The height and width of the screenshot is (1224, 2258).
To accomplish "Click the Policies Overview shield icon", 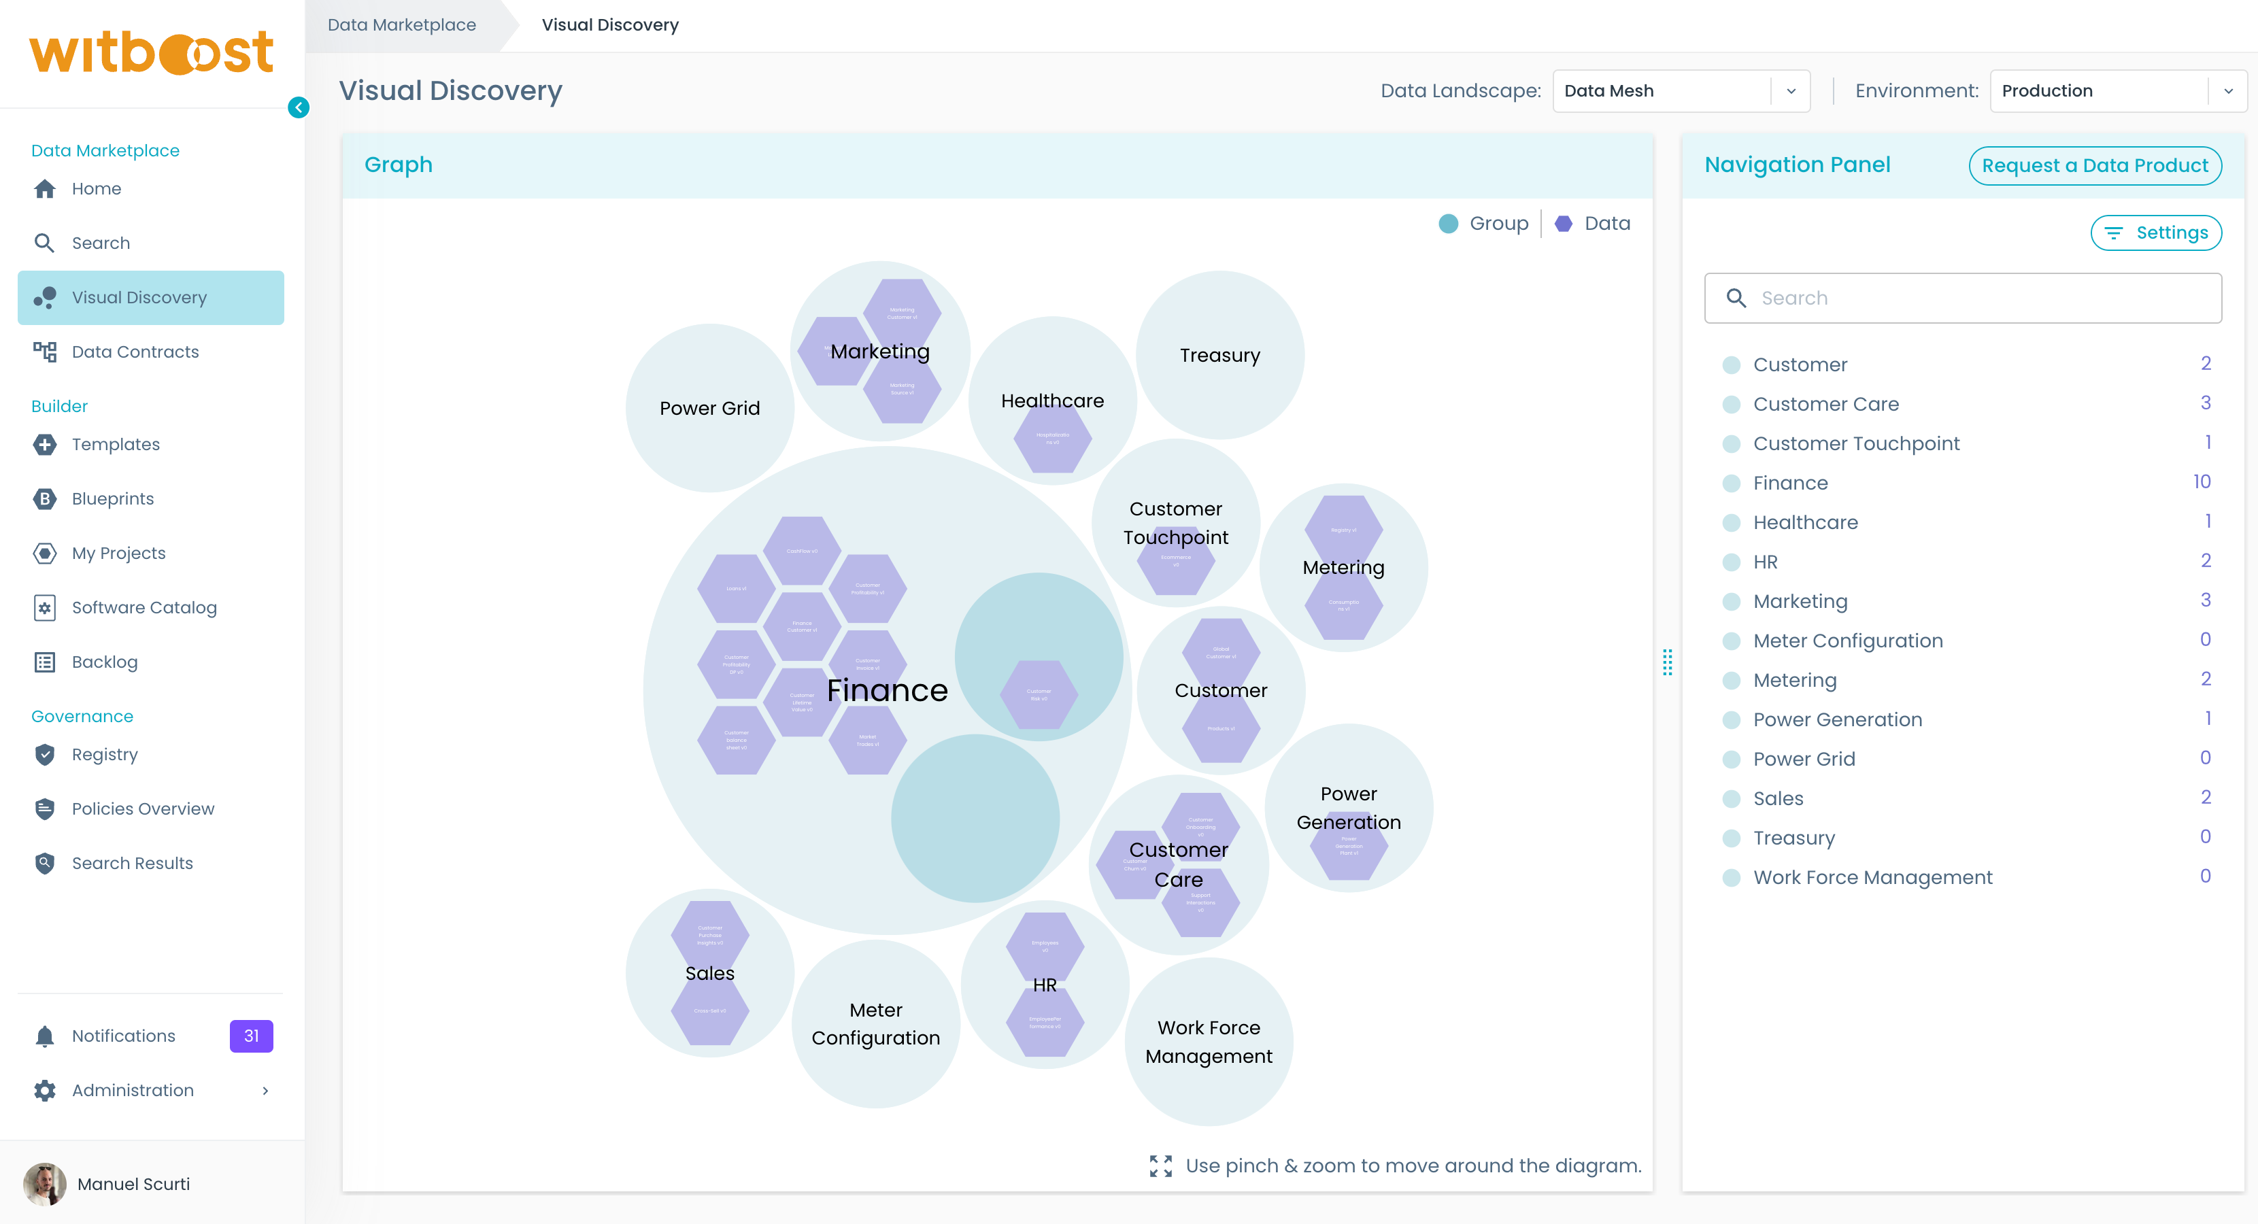I will (45, 809).
